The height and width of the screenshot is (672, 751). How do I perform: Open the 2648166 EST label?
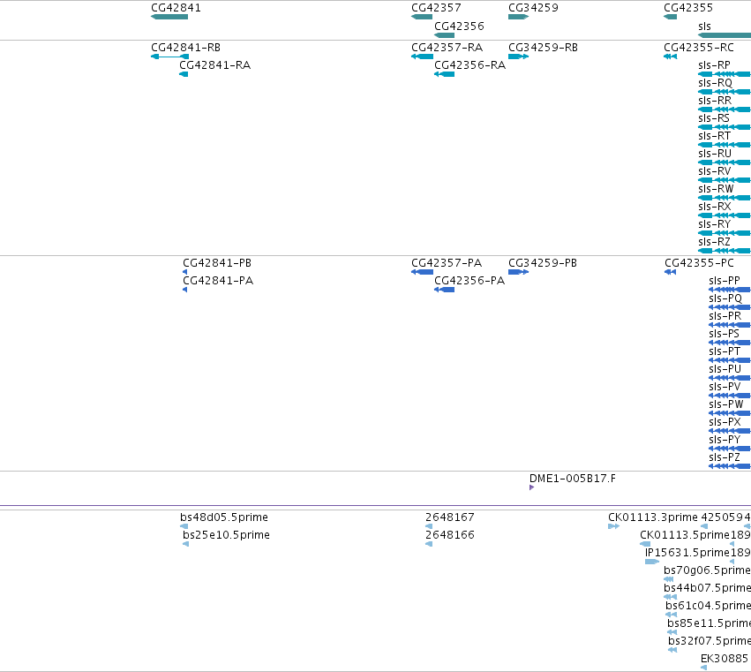tap(450, 535)
